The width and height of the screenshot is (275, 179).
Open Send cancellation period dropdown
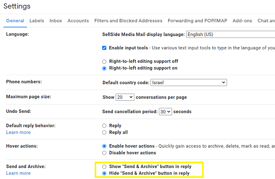coord(165,112)
